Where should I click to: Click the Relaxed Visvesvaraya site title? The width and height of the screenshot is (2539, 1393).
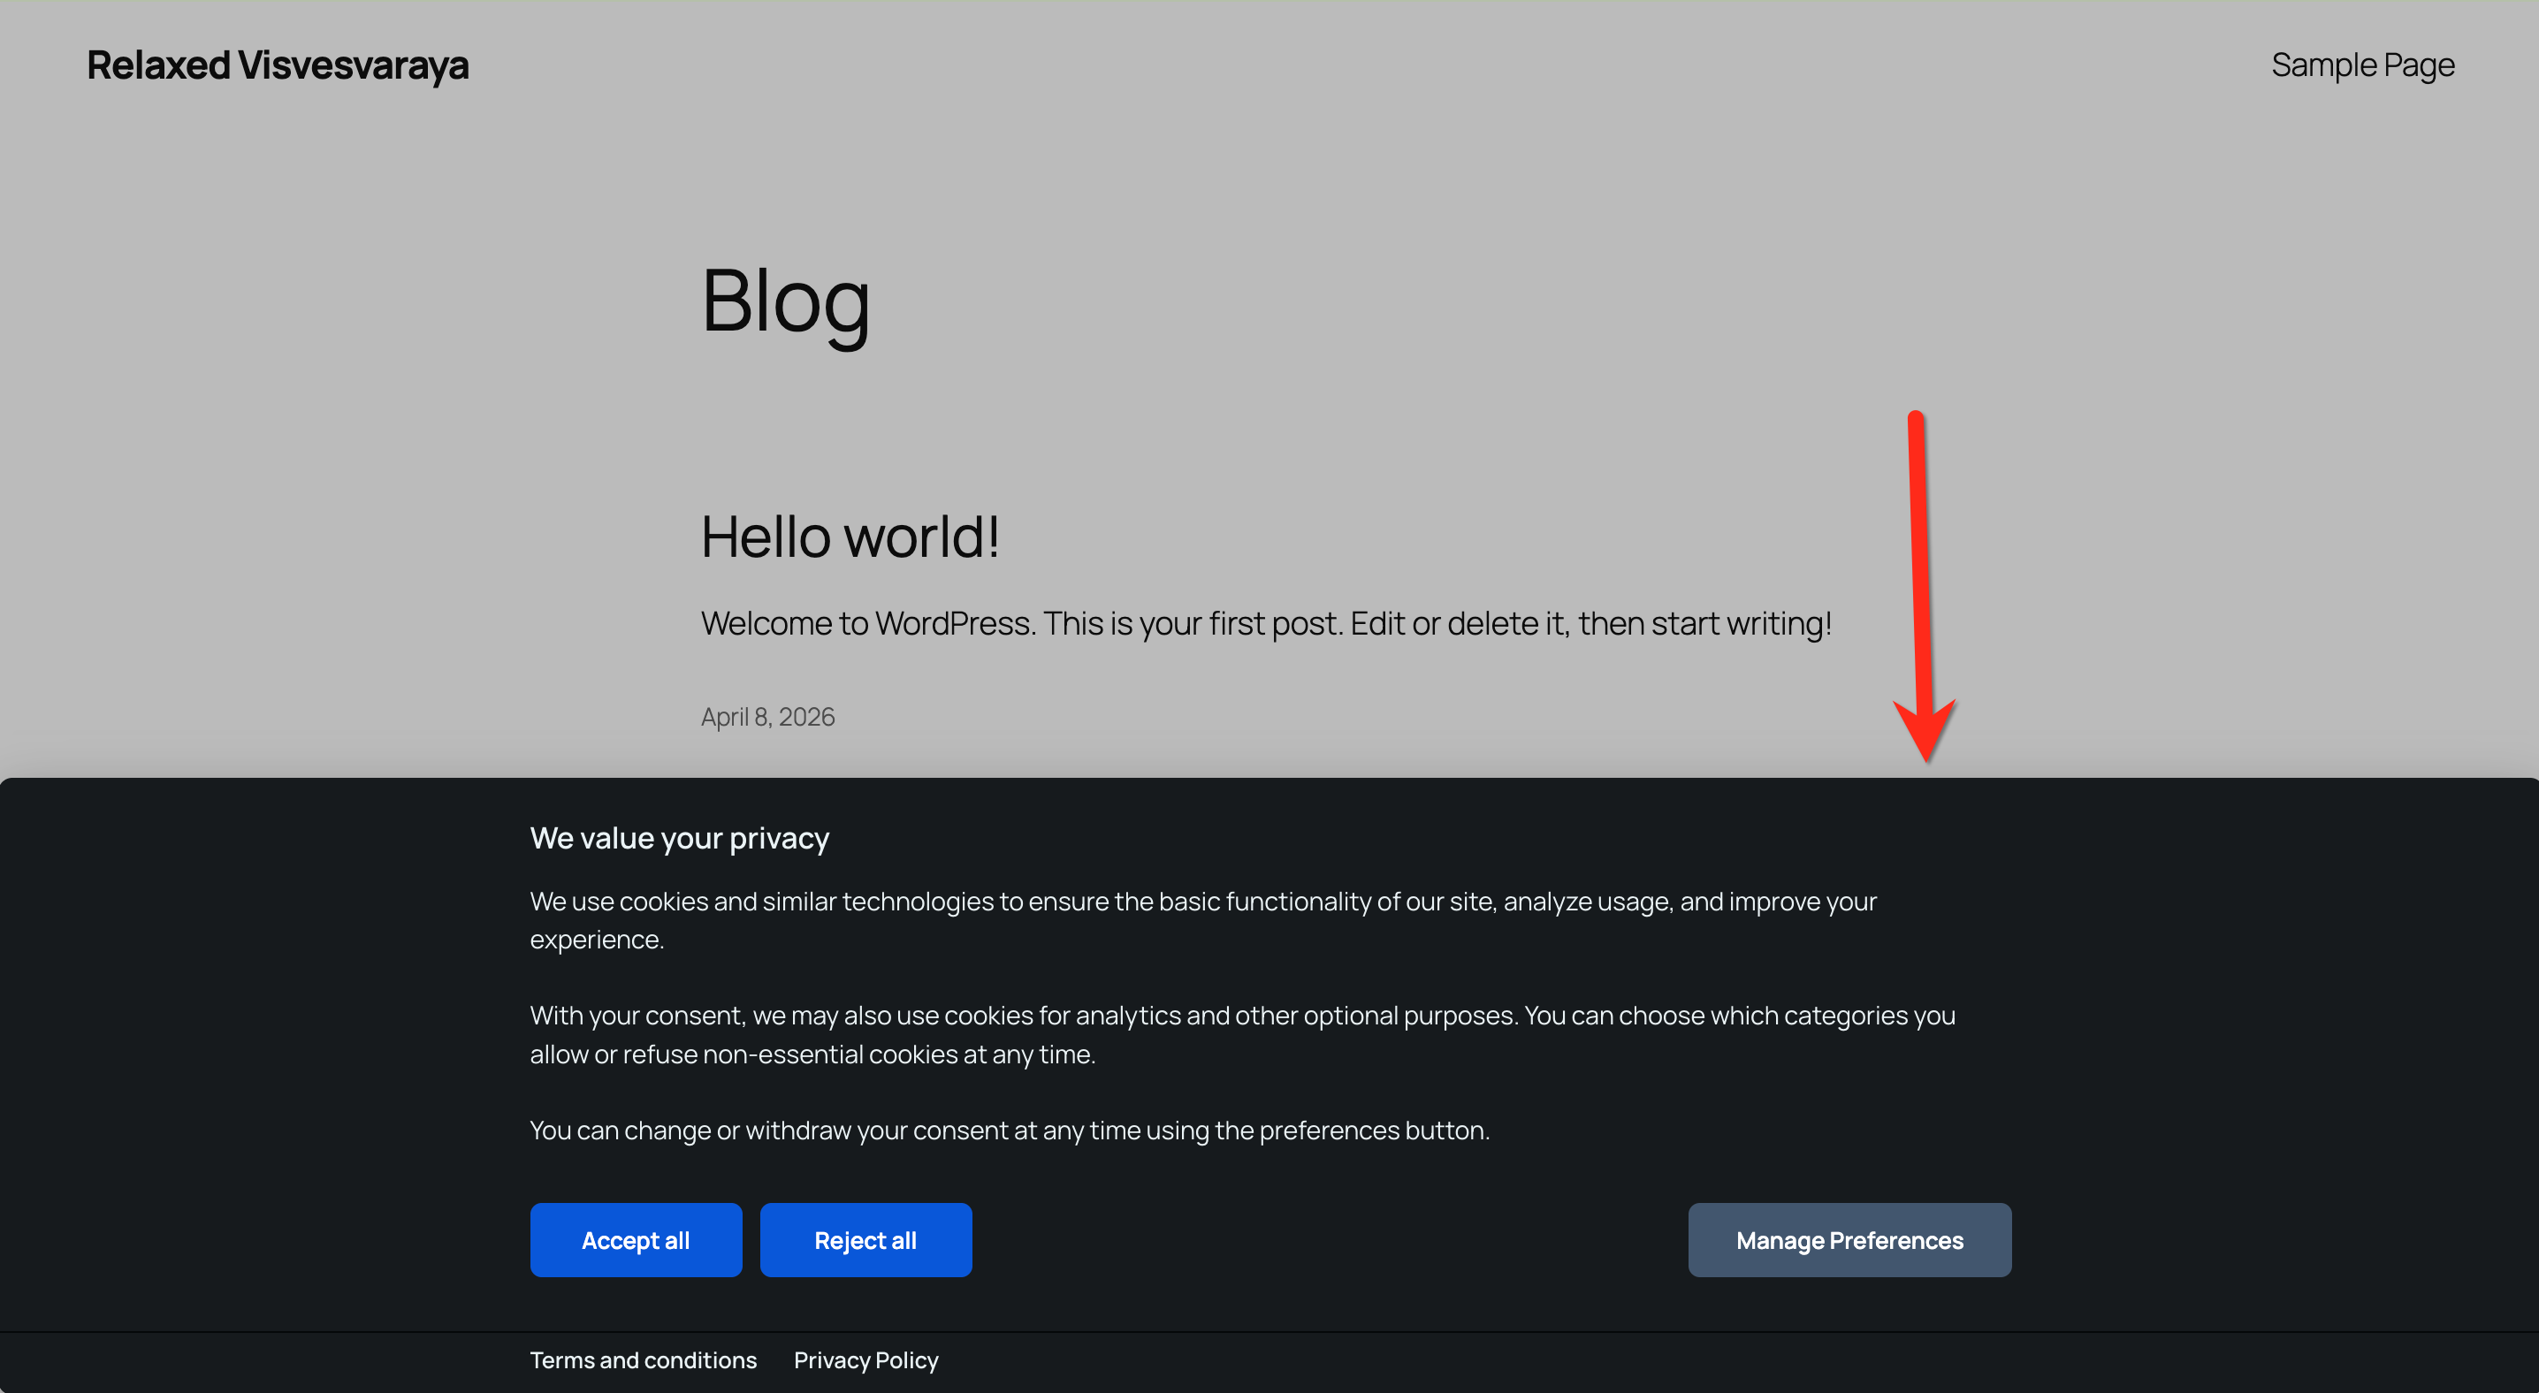278,64
